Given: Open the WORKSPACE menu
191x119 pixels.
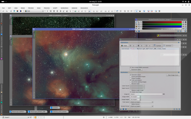Looking at the screenshot, I should [x=64, y=8].
